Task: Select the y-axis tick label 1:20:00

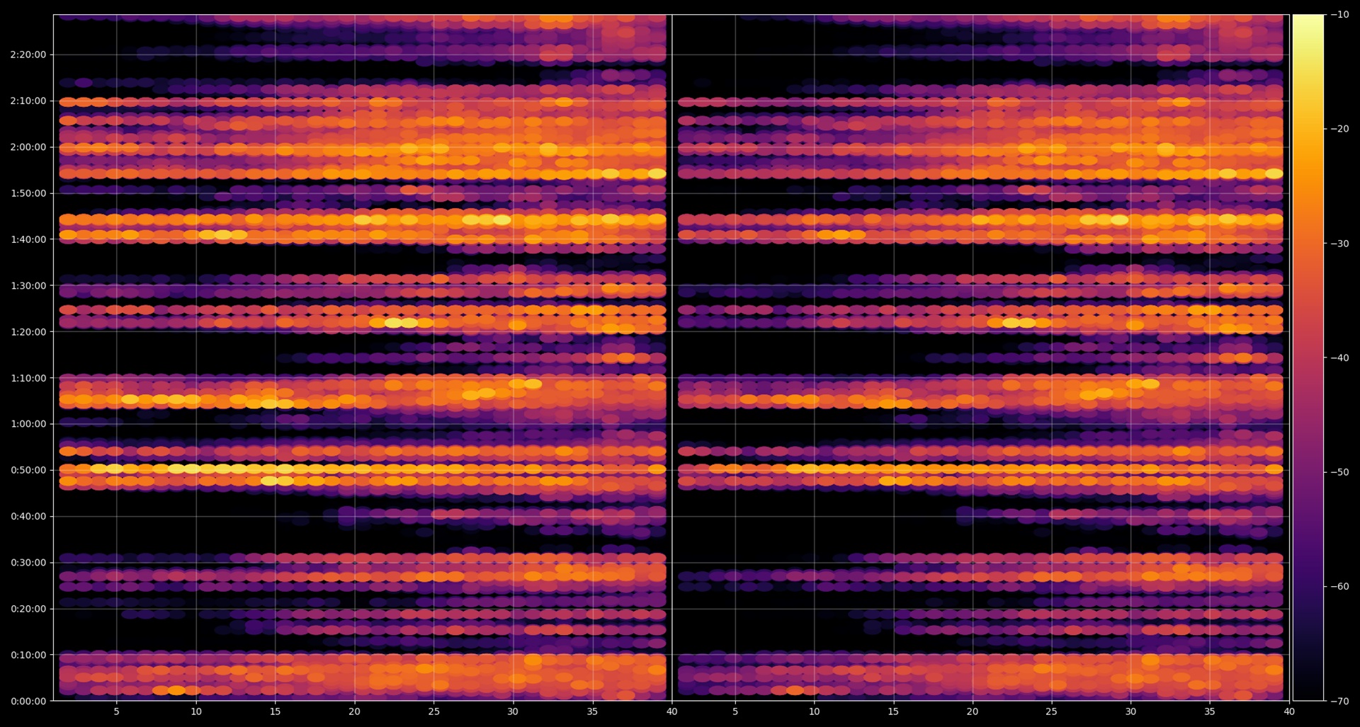Action: (28, 332)
